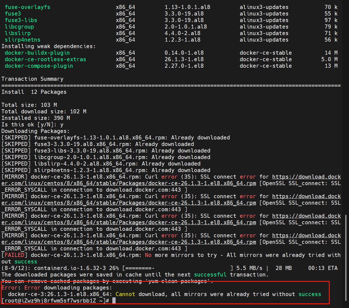This screenshot has height=308, width=349.
Task: Open the second docker-ce mirror URL
Action: coord(306,196)
